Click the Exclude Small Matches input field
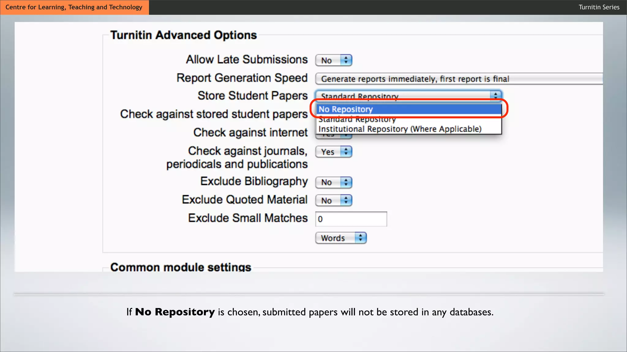This screenshot has height=352, width=627. click(x=351, y=219)
